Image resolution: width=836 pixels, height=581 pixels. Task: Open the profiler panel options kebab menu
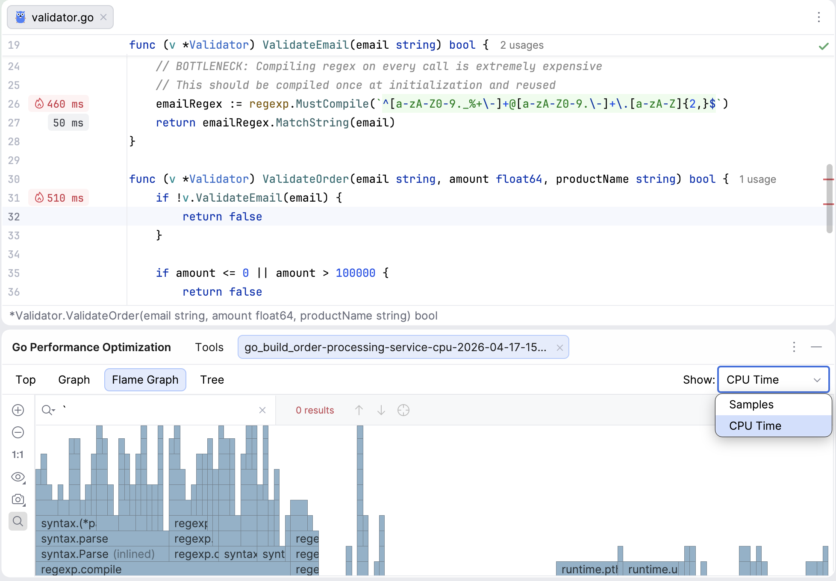click(x=794, y=347)
